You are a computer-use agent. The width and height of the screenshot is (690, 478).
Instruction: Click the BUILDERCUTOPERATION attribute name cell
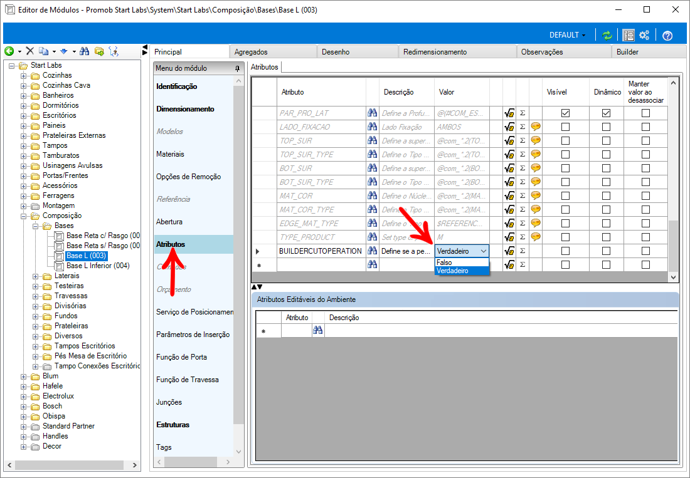321,251
